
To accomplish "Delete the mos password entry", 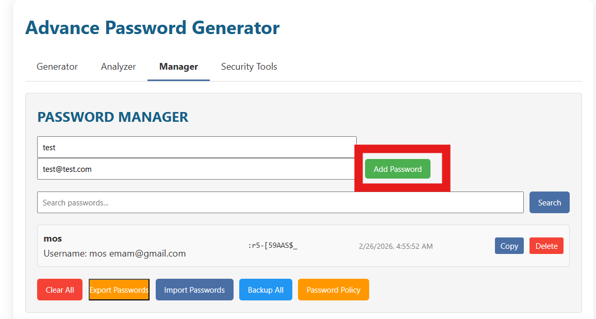I will coord(546,246).
